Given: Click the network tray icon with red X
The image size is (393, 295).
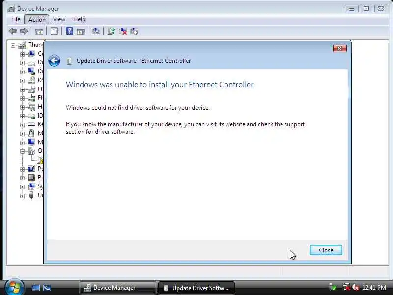Looking at the screenshot, I should pyautogui.click(x=346, y=287).
